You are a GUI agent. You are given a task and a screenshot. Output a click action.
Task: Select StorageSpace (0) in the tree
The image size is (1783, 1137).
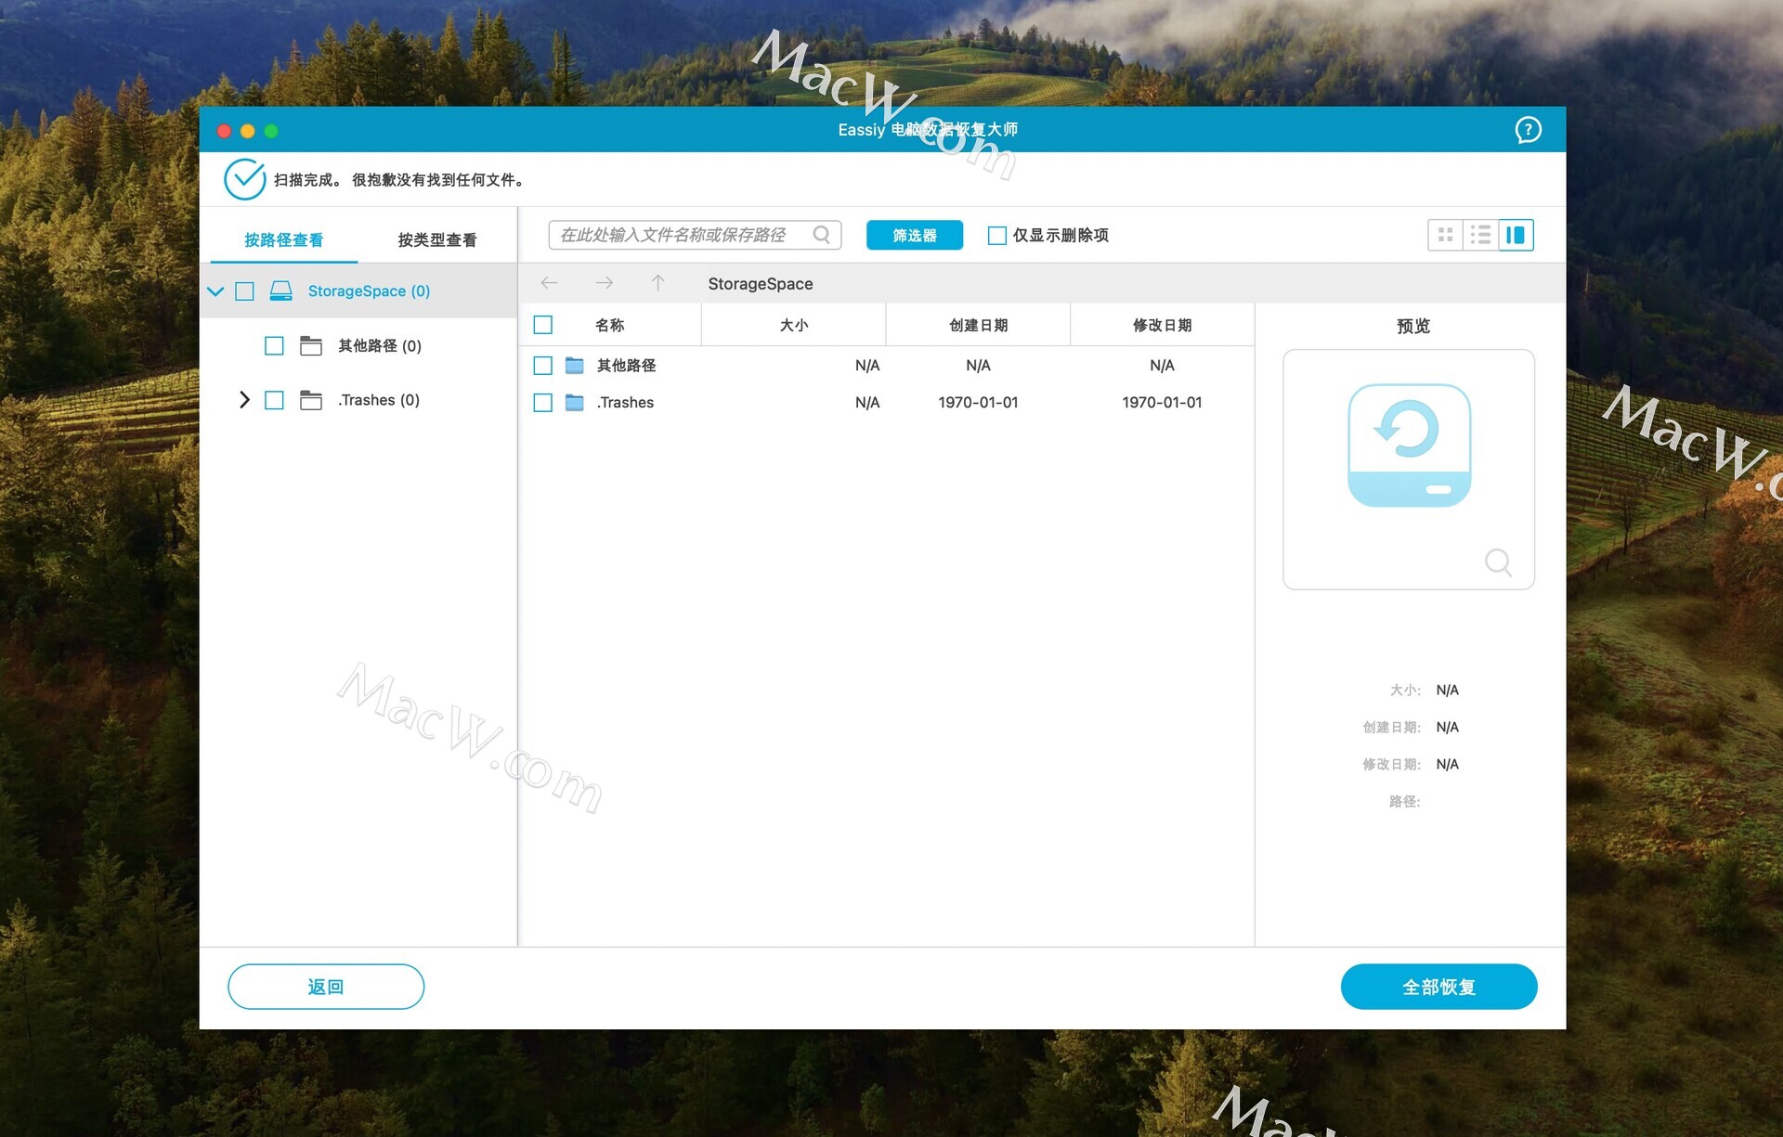(x=369, y=291)
